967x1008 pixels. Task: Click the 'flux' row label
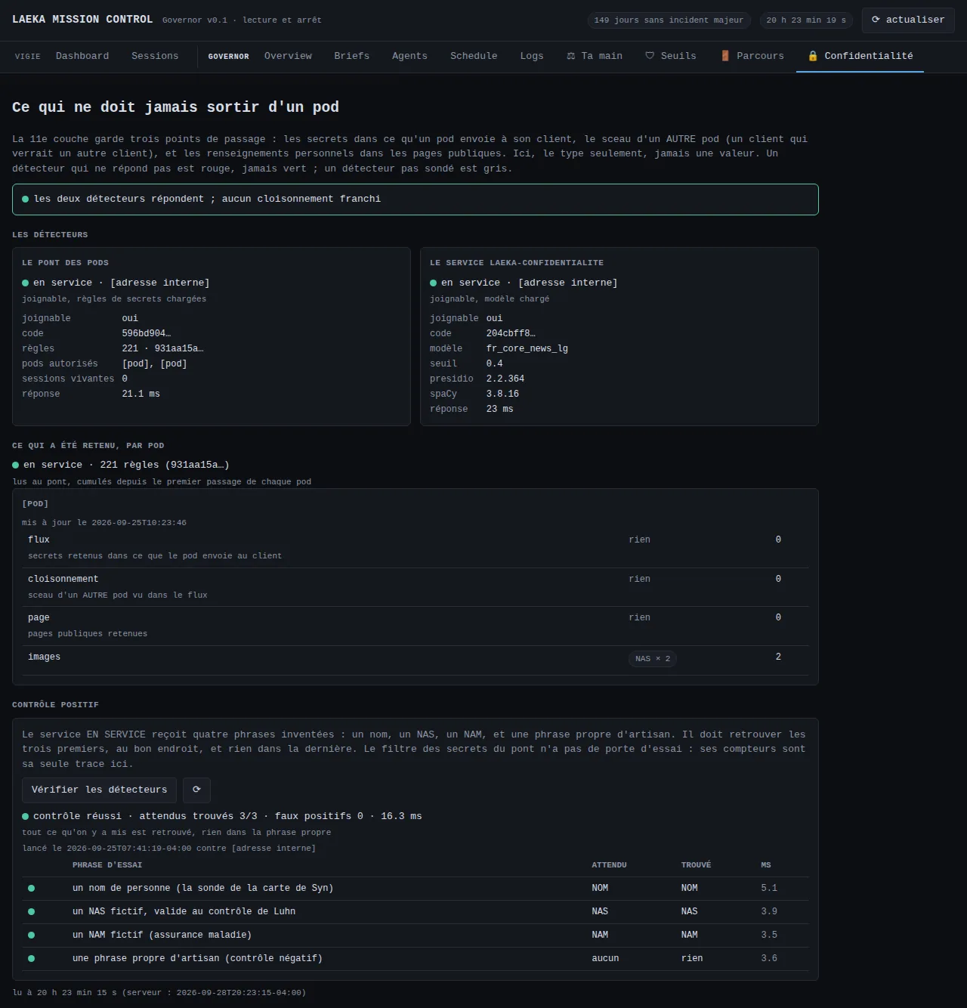point(39,540)
